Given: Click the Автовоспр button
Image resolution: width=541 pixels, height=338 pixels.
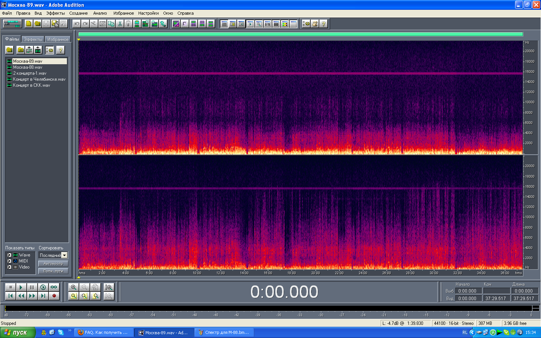Looking at the screenshot, I should coord(53,264).
